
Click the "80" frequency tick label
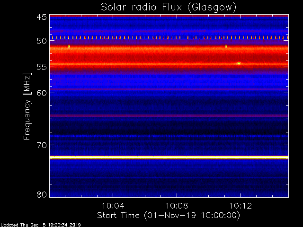[x=42, y=194]
